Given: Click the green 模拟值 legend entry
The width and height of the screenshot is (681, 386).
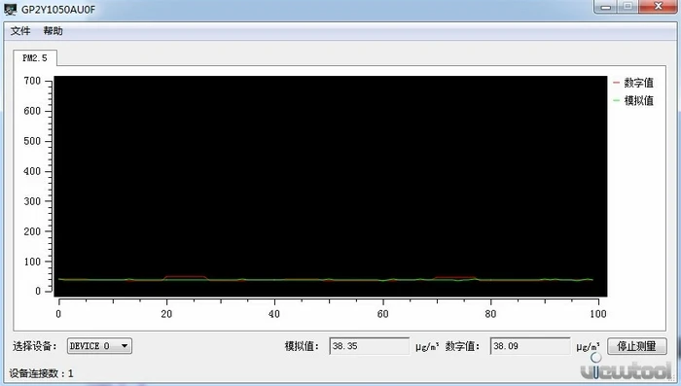Looking at the screenshot, I should point(633,101).
